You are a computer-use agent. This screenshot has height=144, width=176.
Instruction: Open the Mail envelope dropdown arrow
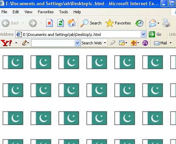[x=170, y=43]
